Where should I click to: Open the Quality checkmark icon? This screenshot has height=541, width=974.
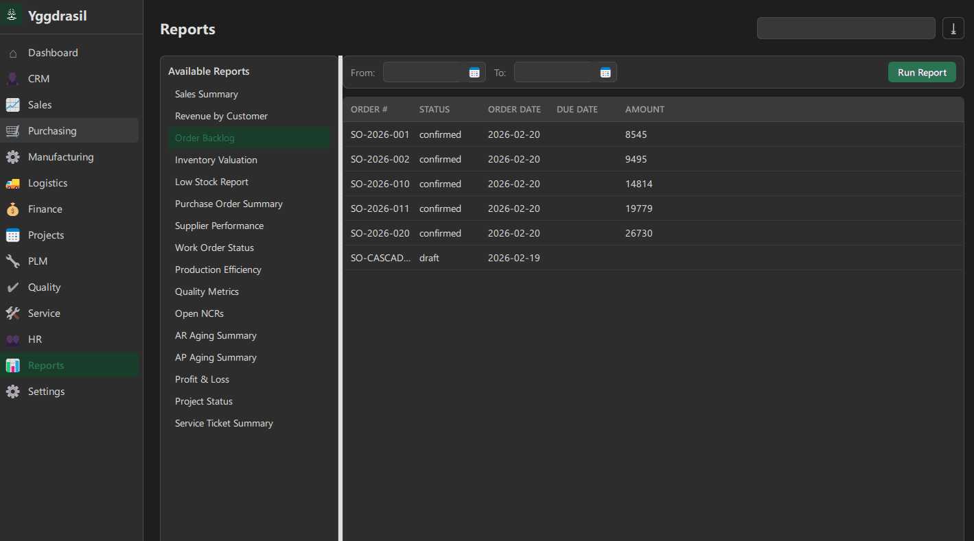(x=12, y=287)
